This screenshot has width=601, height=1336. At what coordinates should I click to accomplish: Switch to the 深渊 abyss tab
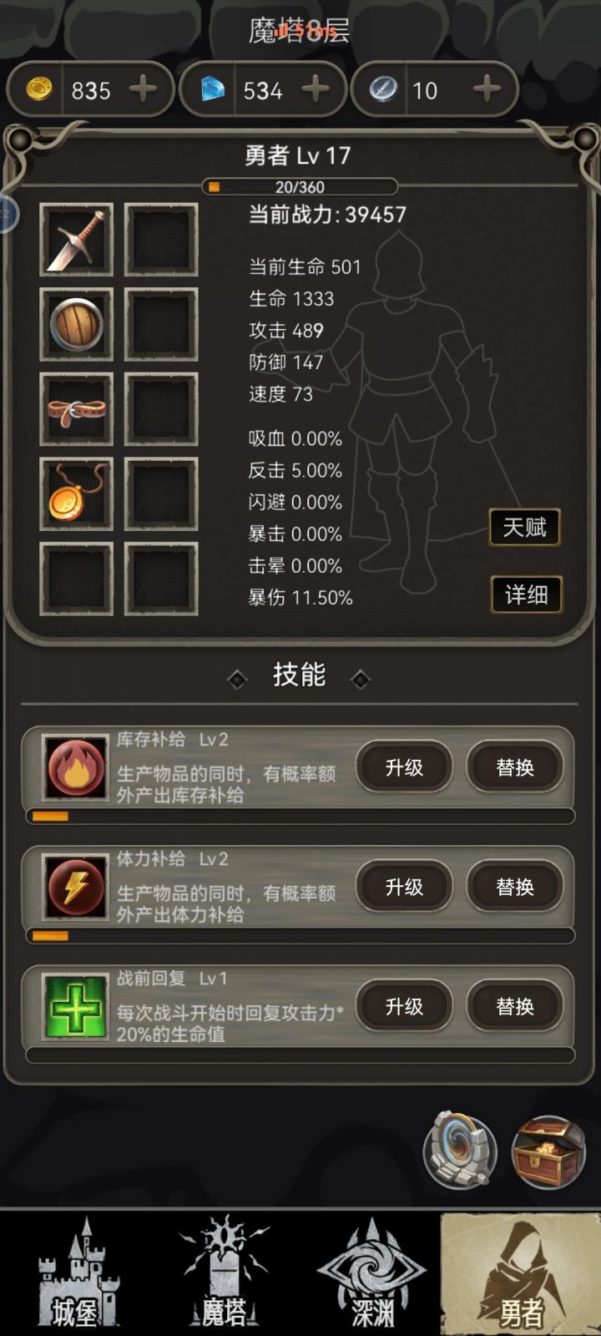pyautogui.click(x=372, y=1273)
